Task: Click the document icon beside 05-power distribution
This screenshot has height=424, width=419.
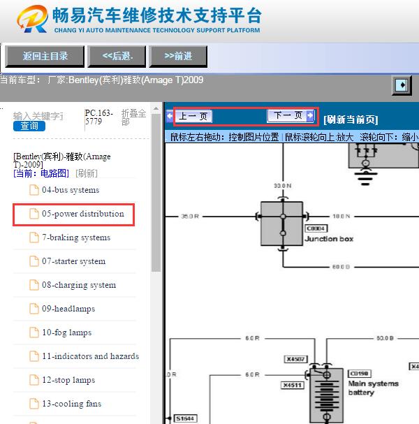Action: [x=34, y=214]
